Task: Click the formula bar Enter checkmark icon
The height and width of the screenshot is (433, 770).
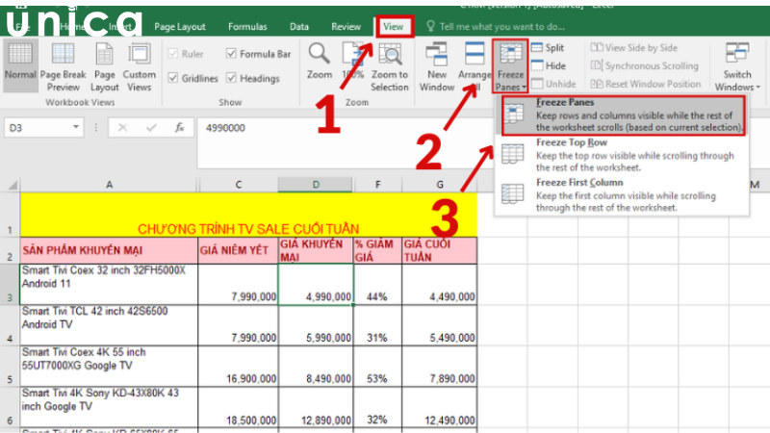Action: pyautogui.click(x=151, y=128)
